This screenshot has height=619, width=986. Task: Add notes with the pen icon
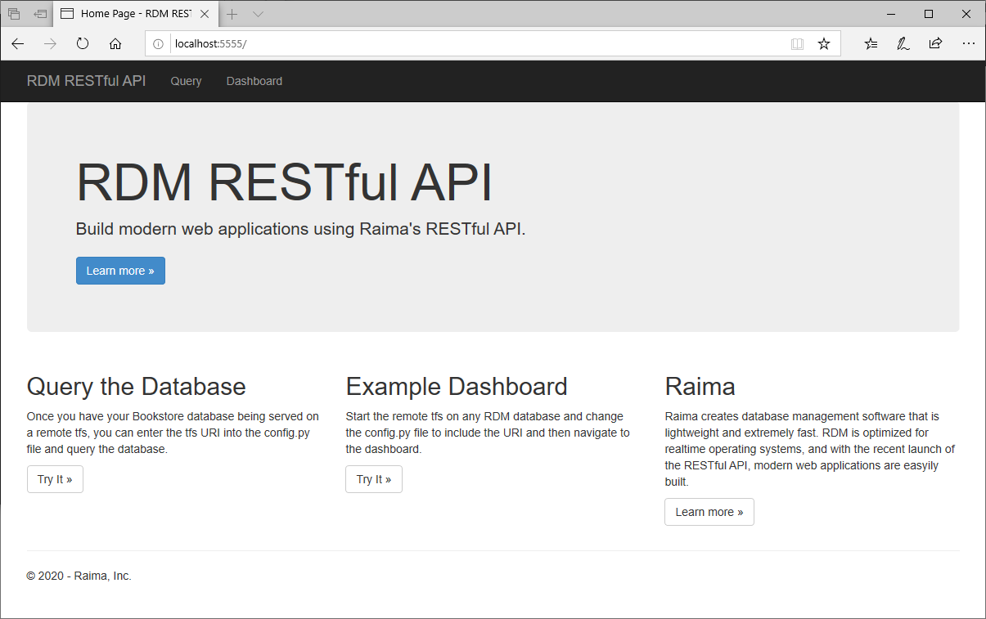point(903,44)
